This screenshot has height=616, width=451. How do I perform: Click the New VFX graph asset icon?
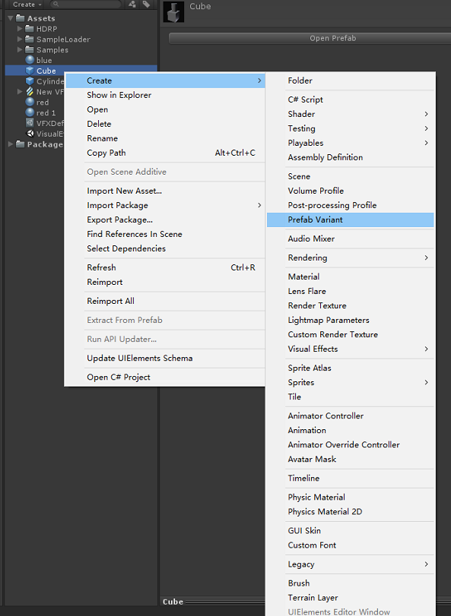[x=28, y=90]
